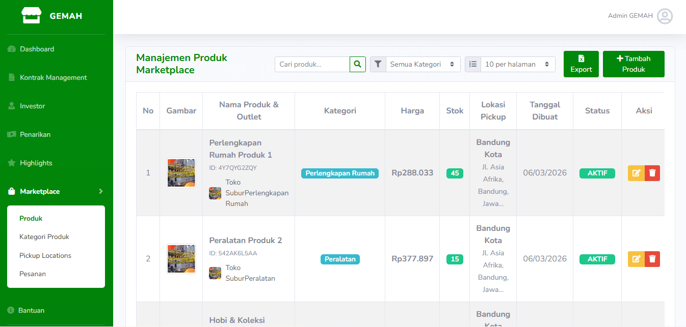The height and width of the screenshot is (327, 686).
Task: Click the search magnifier icon
Action: 357,64
